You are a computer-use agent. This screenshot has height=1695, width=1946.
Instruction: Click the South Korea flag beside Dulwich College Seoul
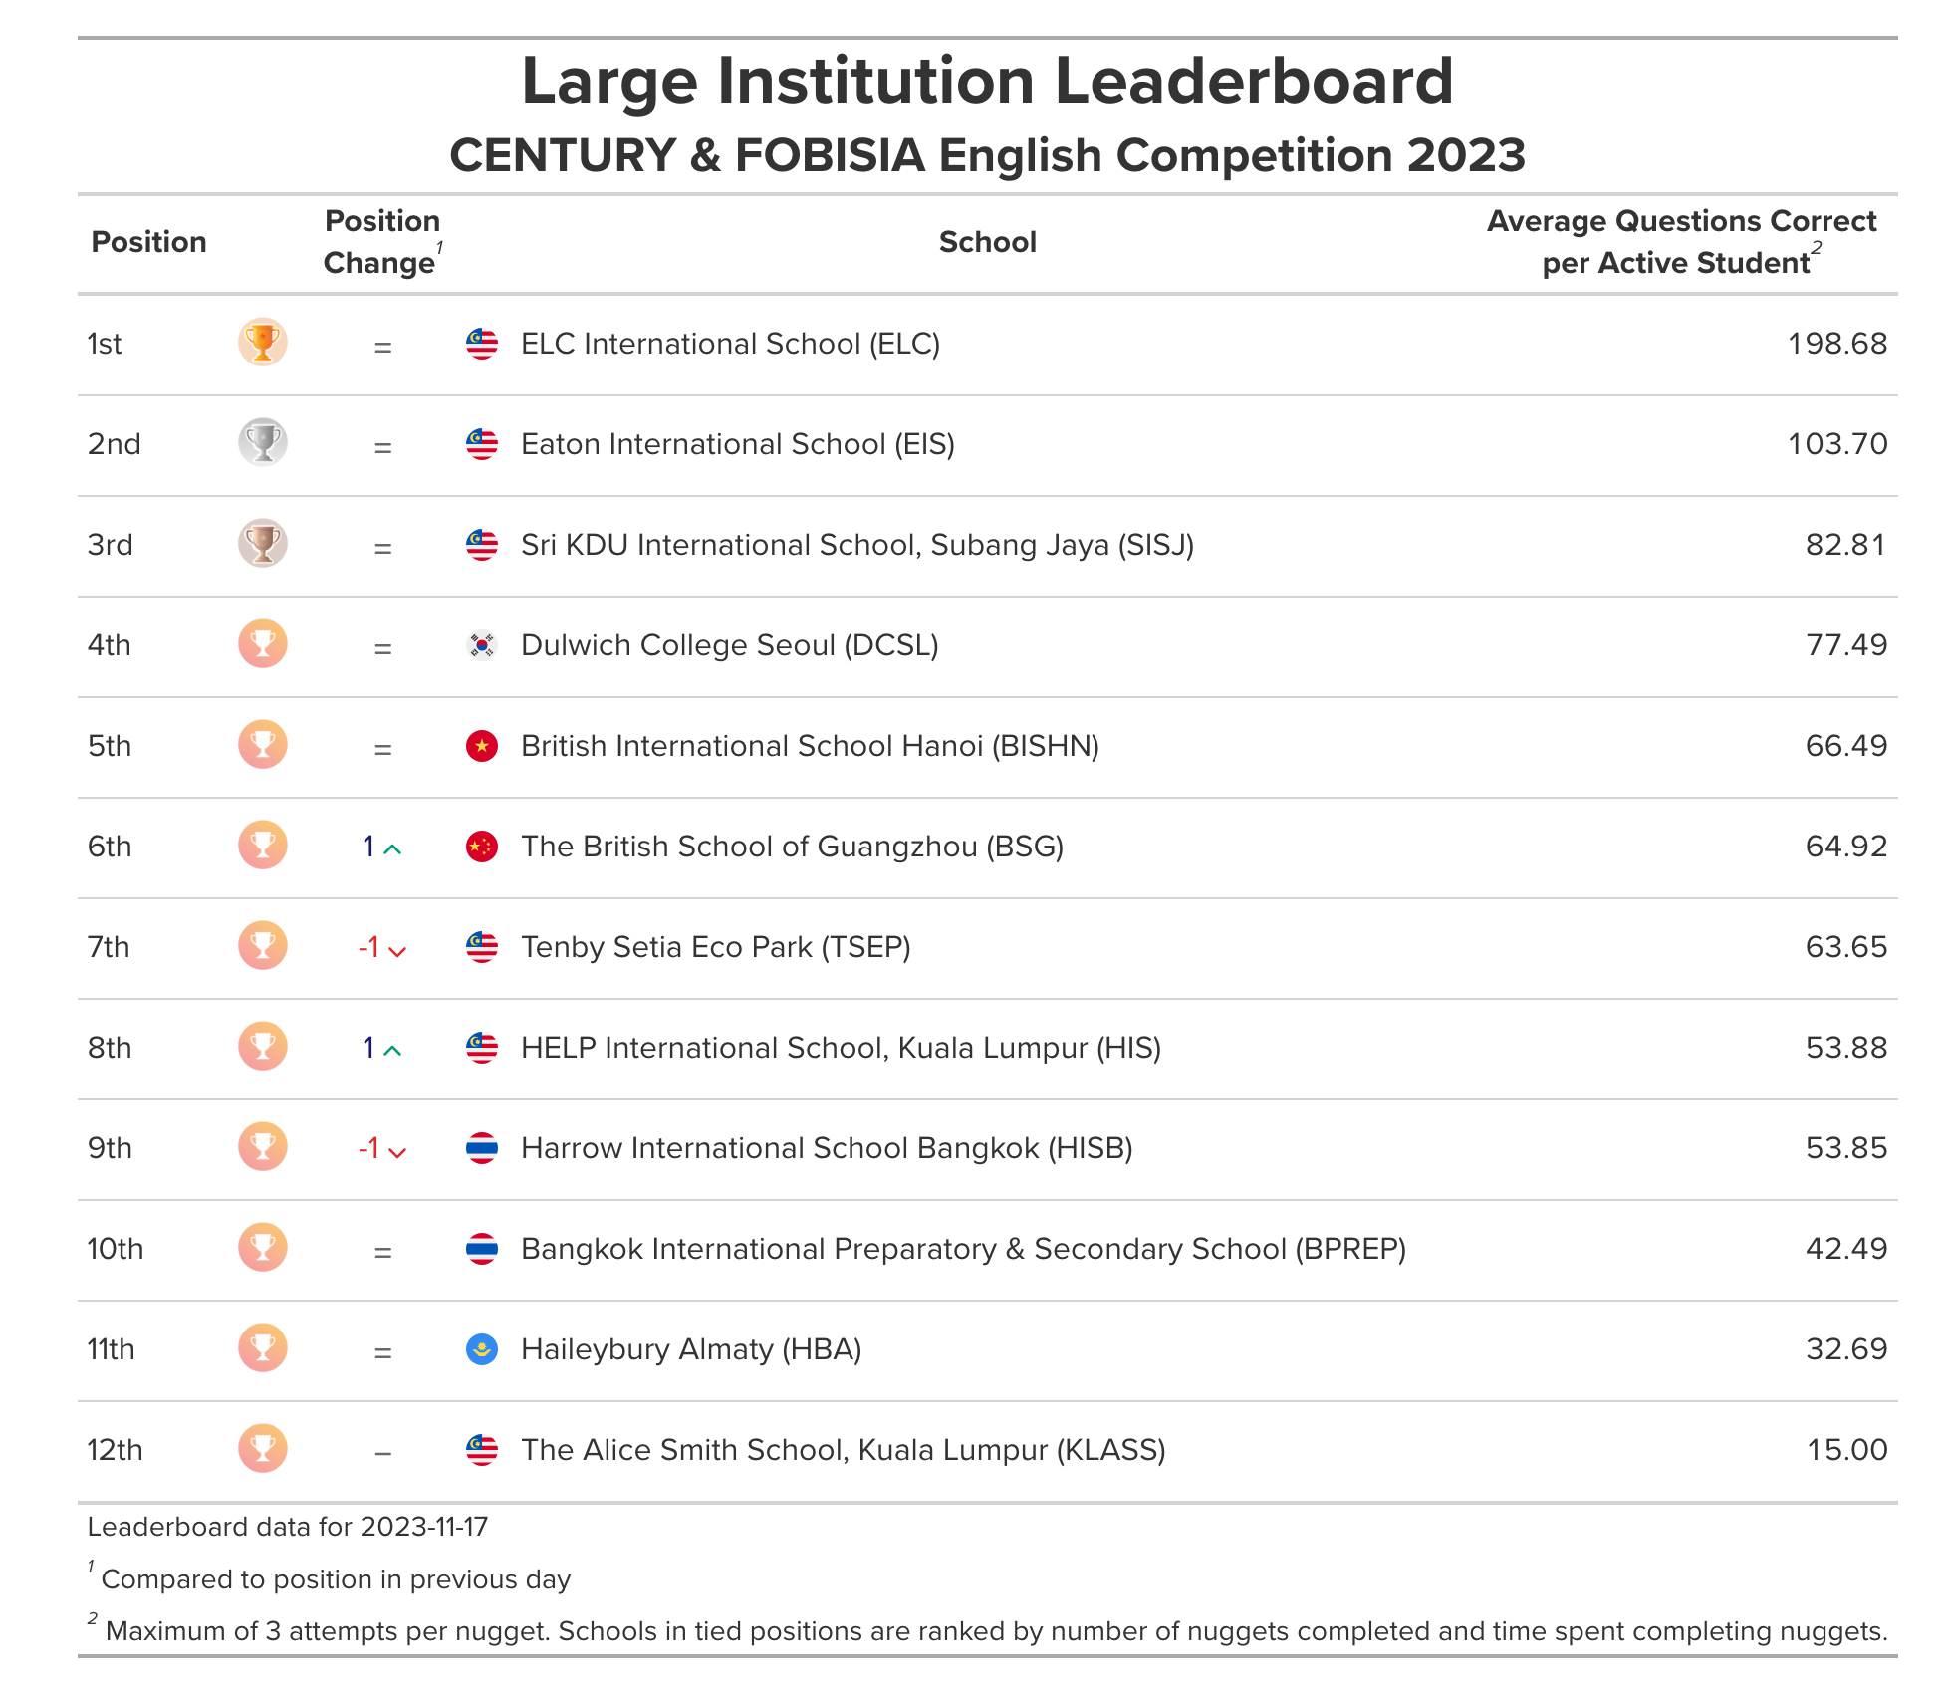click(x=482, y=645)
